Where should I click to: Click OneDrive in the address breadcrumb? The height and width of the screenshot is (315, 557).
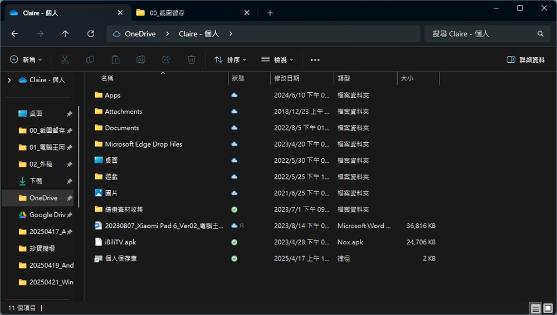[140, 34]
